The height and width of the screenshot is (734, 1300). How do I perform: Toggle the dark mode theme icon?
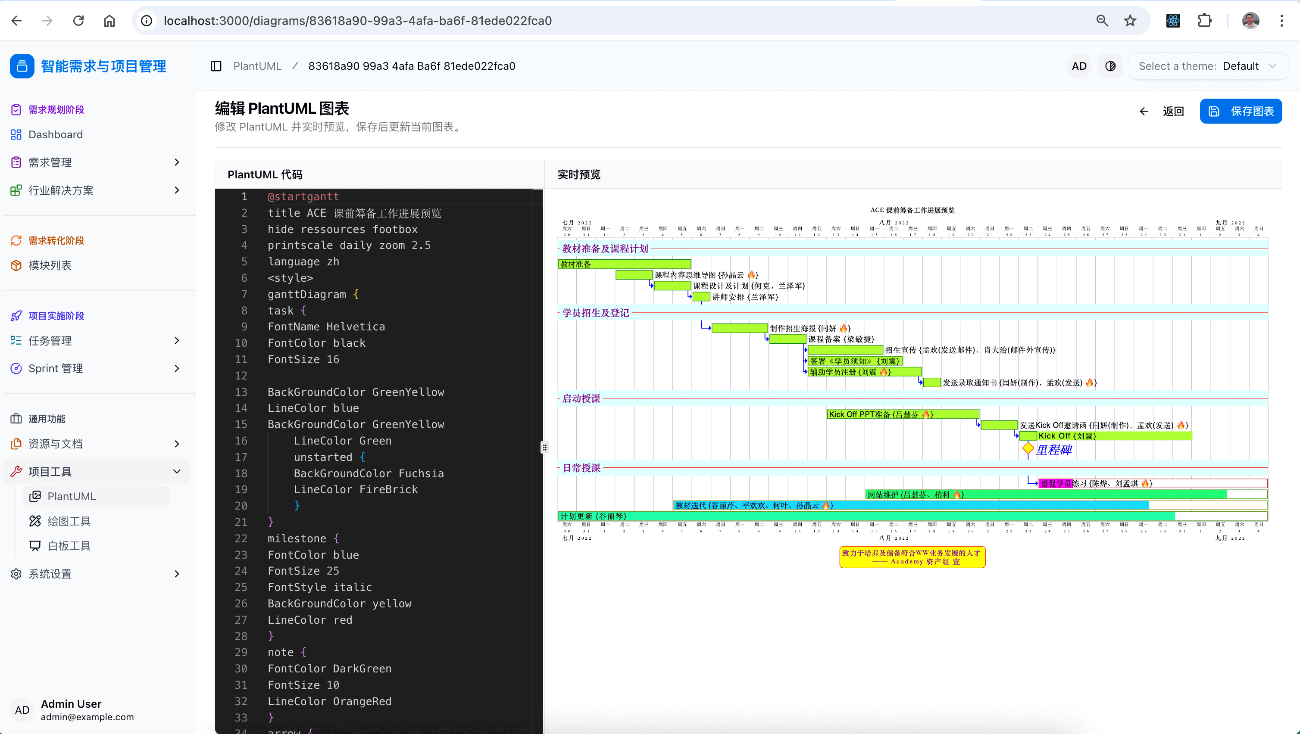click(1110, 66)
